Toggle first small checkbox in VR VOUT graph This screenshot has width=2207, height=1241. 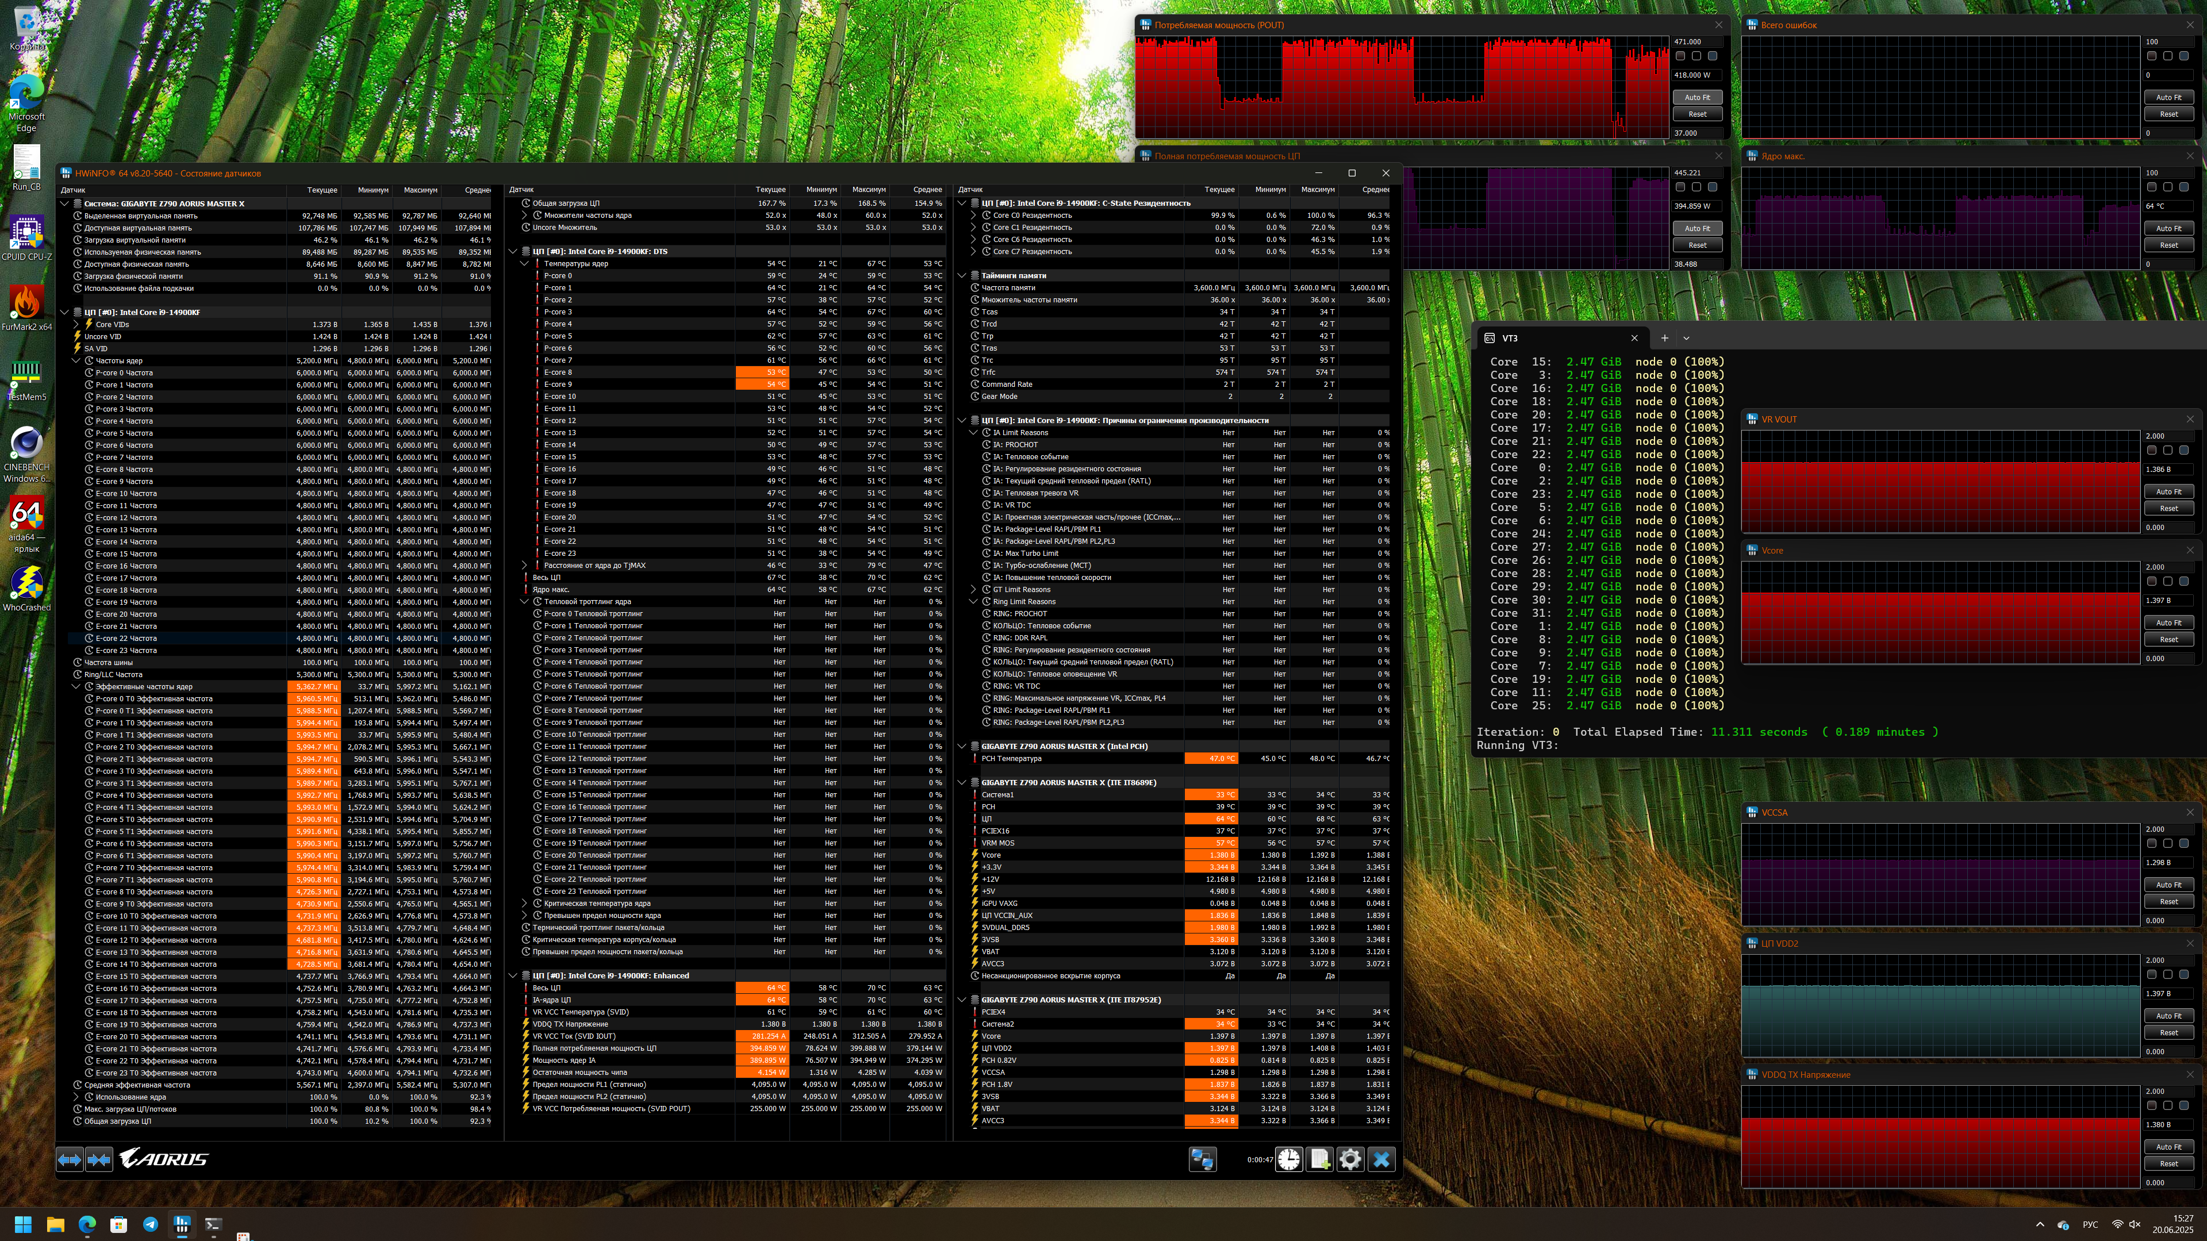pyautogui.click(x=2151, y=451)
